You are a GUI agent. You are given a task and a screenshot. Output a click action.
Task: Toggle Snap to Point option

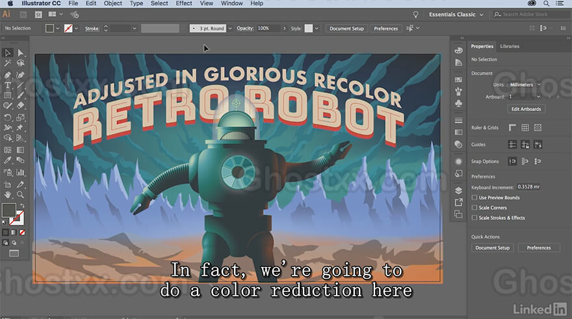pos(512,161)
